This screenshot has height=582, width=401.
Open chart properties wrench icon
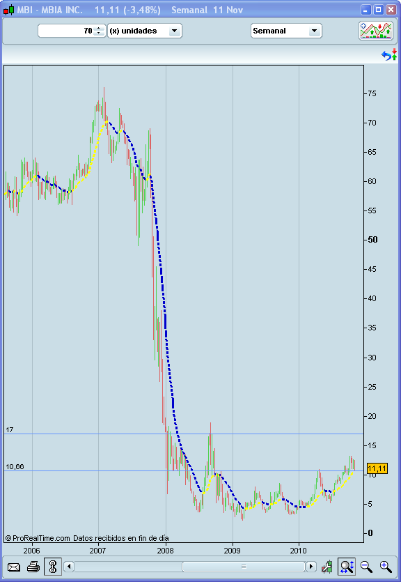click(327, 567)
